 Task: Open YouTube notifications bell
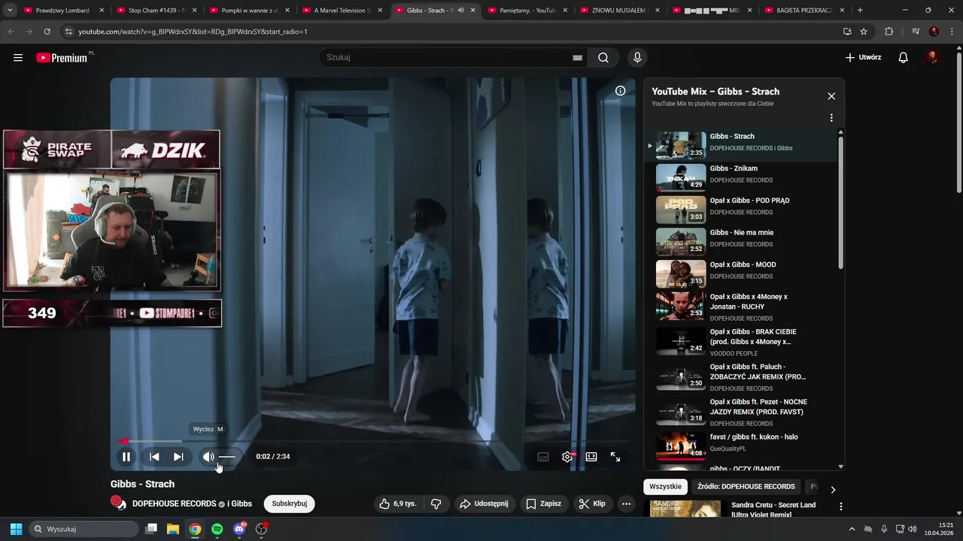(x=904, y=57)
